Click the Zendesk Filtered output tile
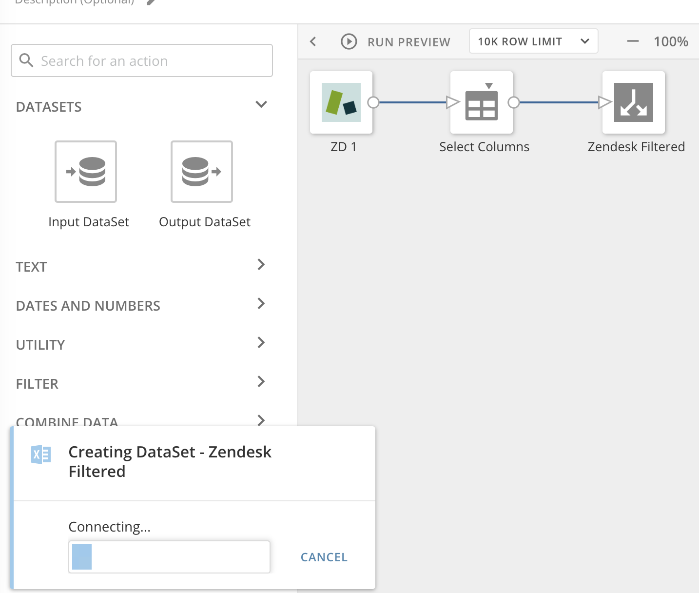699x593 pixels. [x=633, y=102]
